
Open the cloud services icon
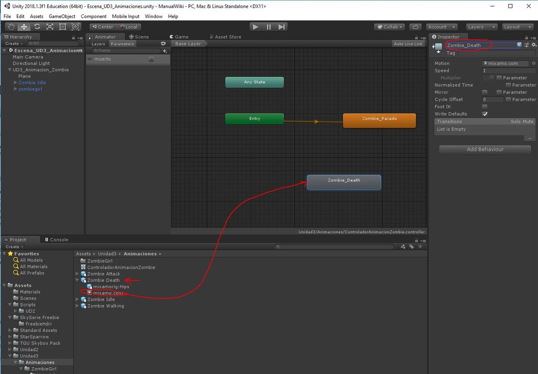(x=416, y=27)
